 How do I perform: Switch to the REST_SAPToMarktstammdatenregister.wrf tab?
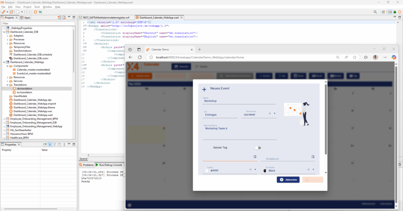pos(106,17)
